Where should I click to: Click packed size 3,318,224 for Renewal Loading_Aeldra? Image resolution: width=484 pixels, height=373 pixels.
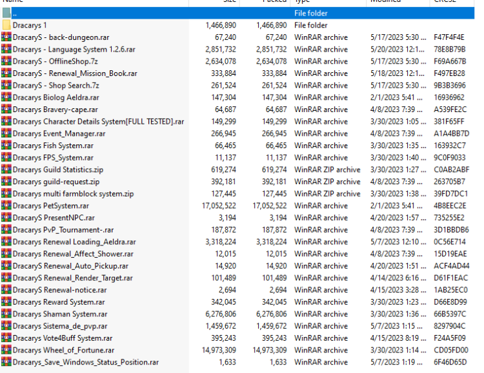[271, 242]
